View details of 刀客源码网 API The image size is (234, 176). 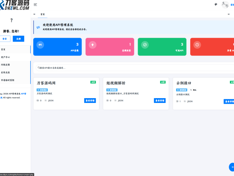pos(90,100)
